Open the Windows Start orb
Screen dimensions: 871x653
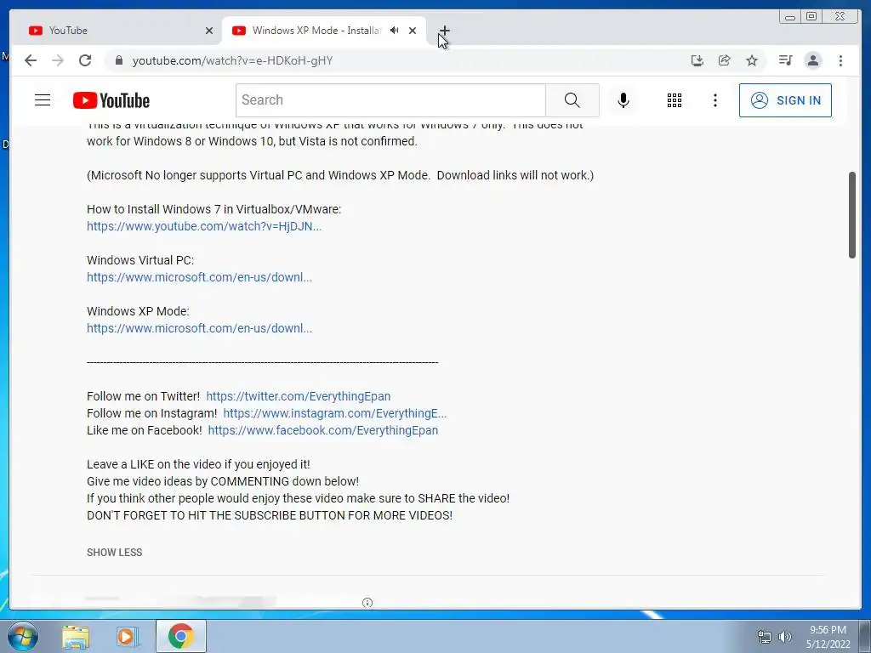click(23, 636)
